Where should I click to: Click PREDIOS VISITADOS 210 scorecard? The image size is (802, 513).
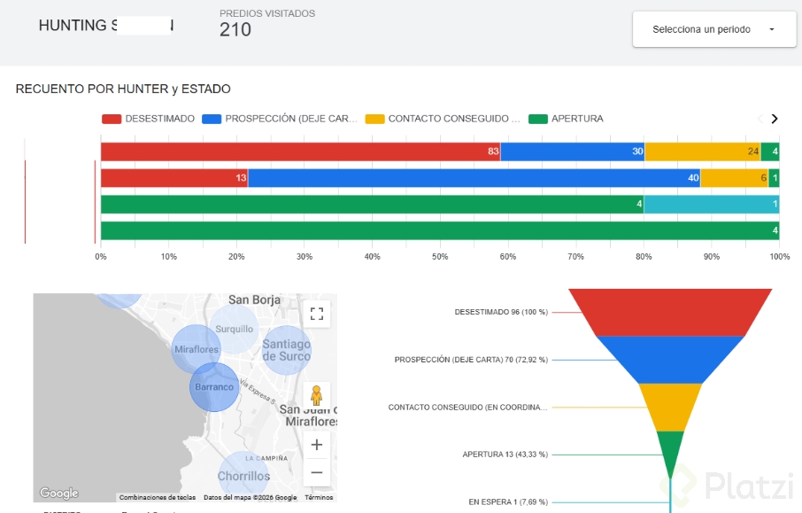click(267, 24)
